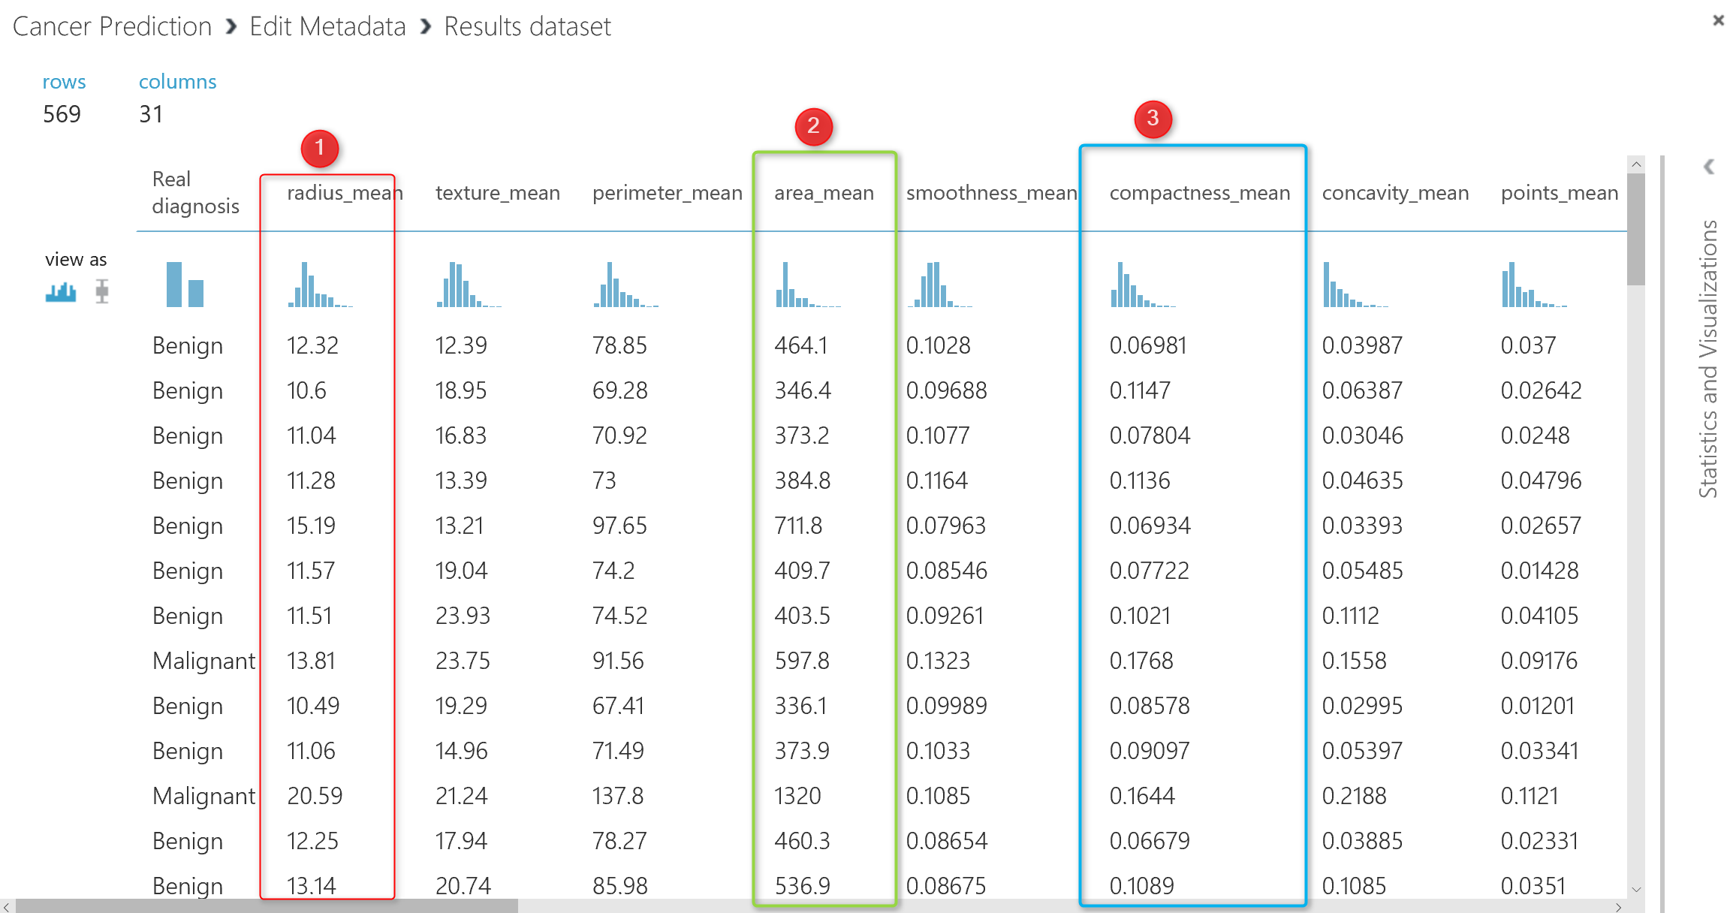The width and height of the screenshot is (1733, 913).
Task: Click the chevron before Results dataset
Action: (x=426, y=27)
